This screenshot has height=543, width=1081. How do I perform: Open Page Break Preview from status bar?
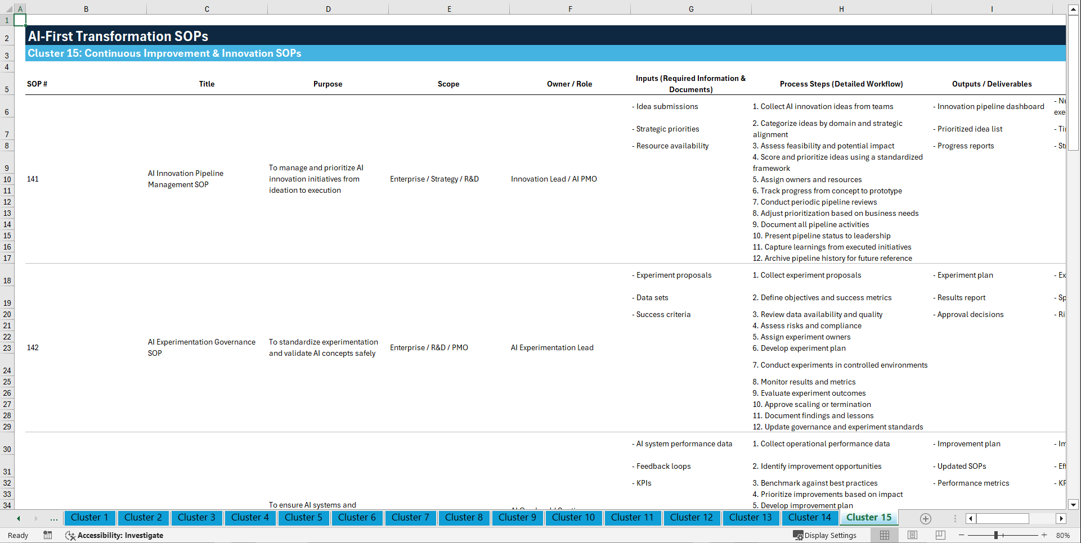pyautogui.click(x=940, y=535)
